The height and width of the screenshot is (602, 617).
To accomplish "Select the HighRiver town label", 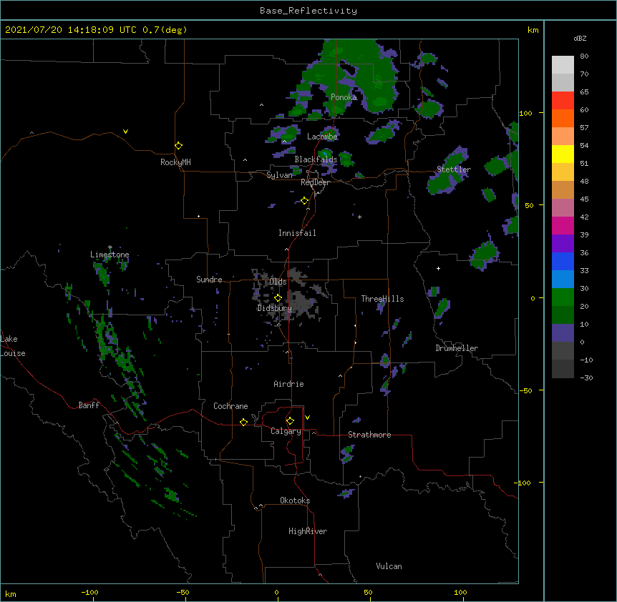I will [x=308, y=531].
